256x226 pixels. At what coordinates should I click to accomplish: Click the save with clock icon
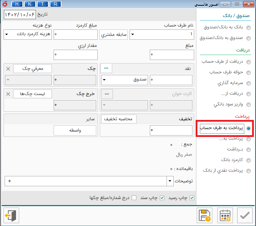click(x=205, y=216)
